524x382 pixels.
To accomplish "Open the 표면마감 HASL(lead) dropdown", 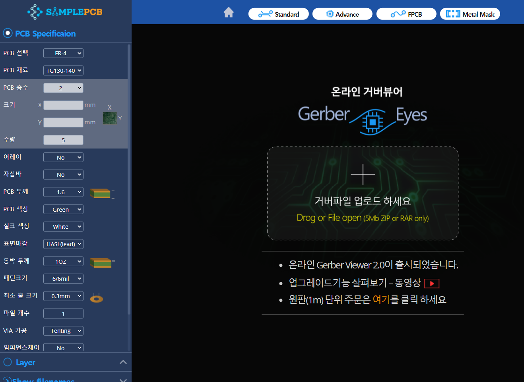I will (63, 244).
